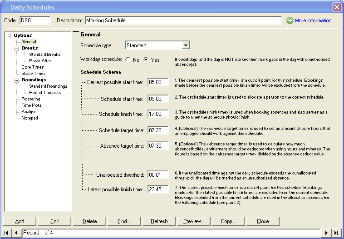Viewport: 344px width, 239px height.
Task: Click Latest possible finish time field
Action: tap(158, 189)
